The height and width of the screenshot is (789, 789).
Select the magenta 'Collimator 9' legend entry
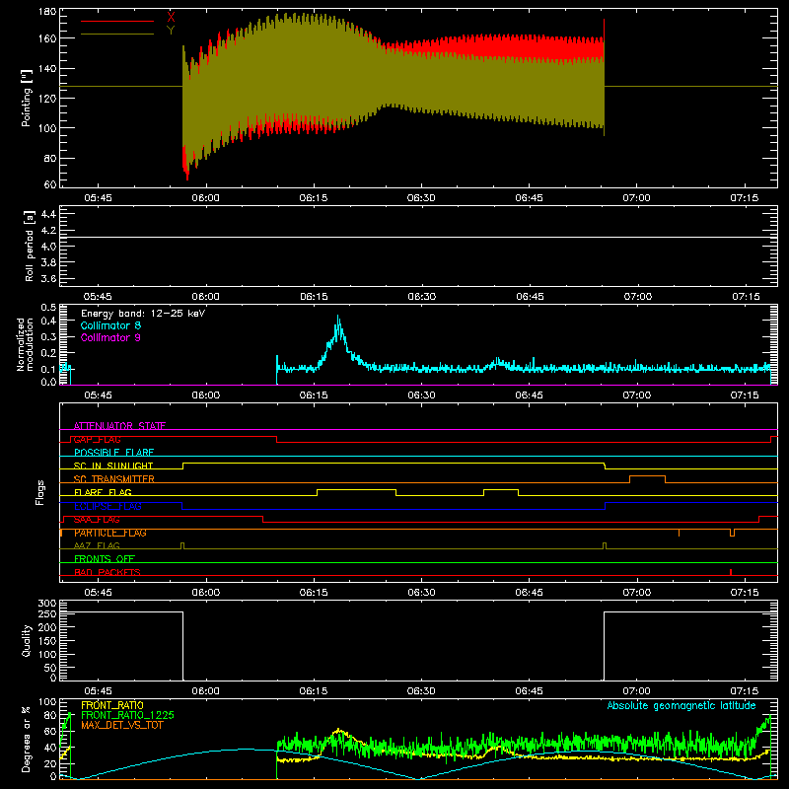pos(110,337)
